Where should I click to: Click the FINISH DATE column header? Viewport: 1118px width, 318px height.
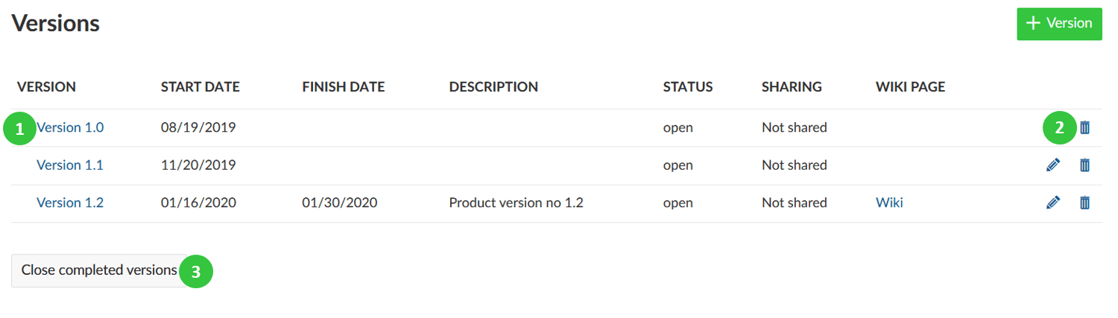(343, 87)
